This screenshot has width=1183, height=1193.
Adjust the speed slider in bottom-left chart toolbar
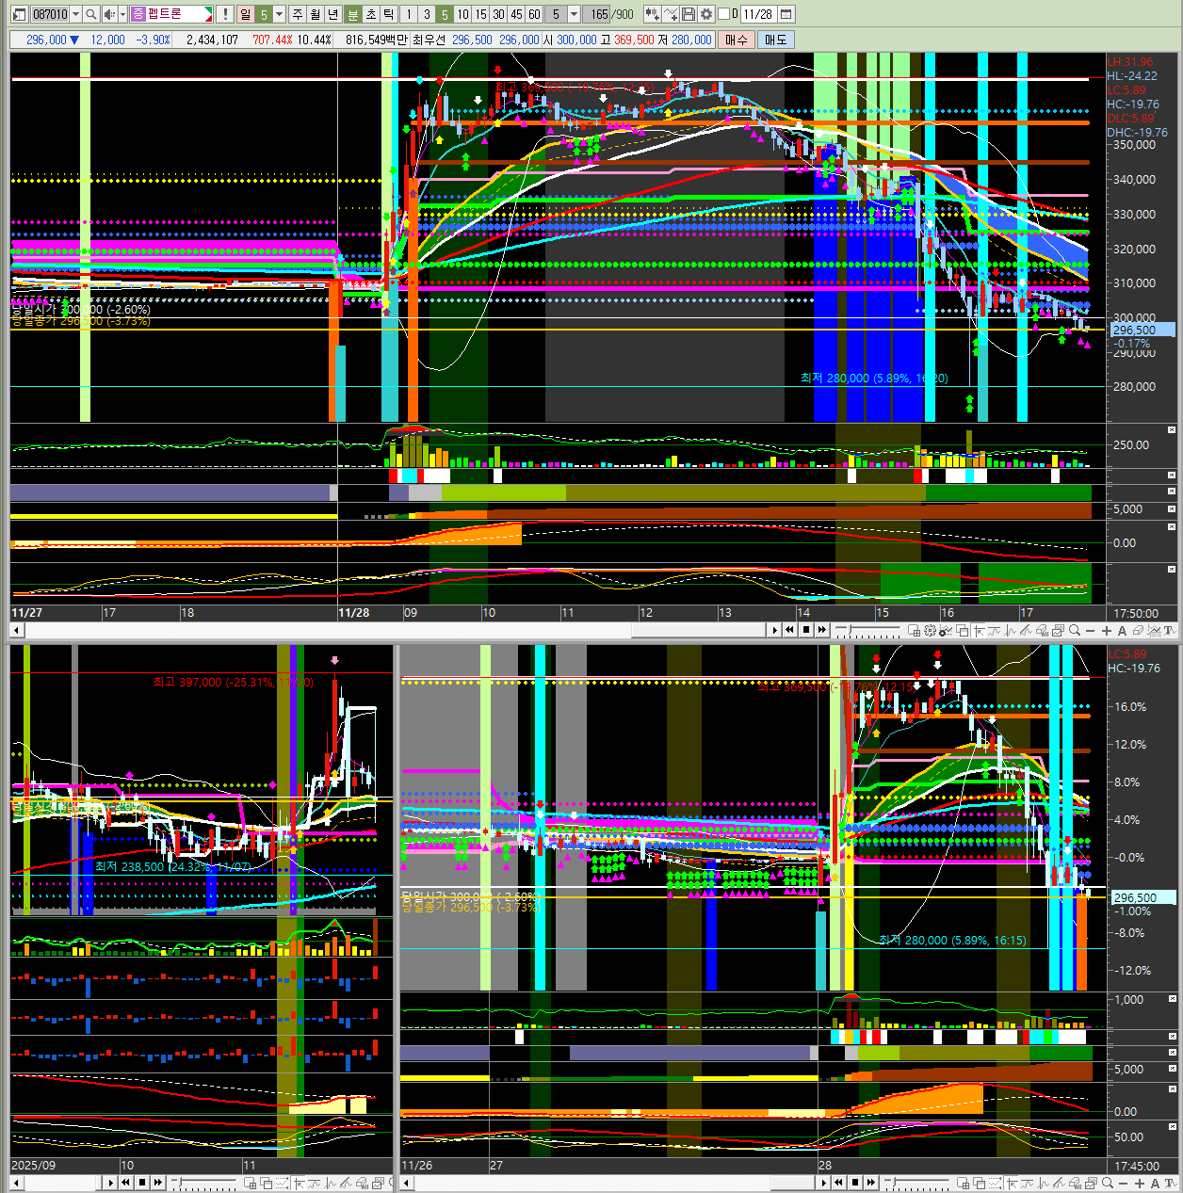tap(203, 1183)
